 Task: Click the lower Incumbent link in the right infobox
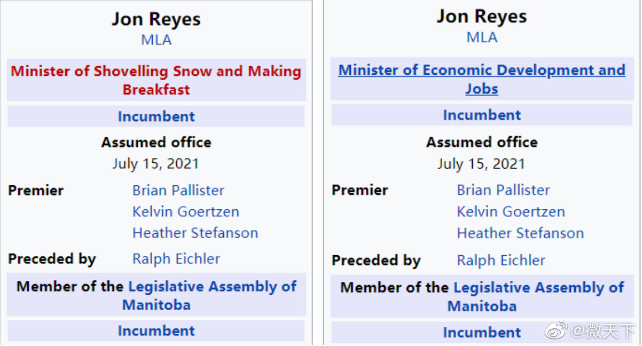pyautogui.click(x=481, y=332)
